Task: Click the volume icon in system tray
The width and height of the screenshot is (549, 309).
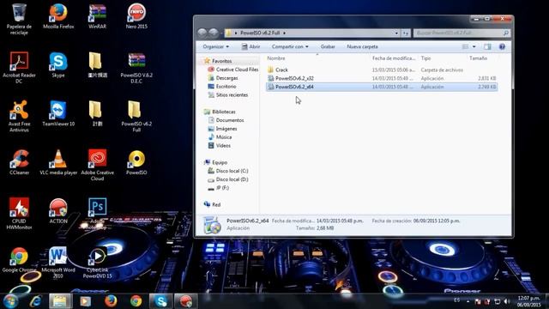Action: click(507, 301)
